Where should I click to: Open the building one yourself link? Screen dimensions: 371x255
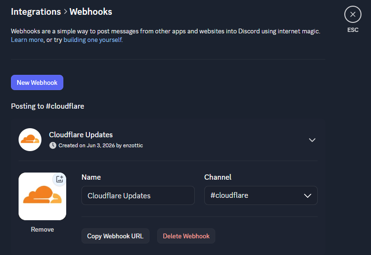pyautogui.click(x=93, y=40)
